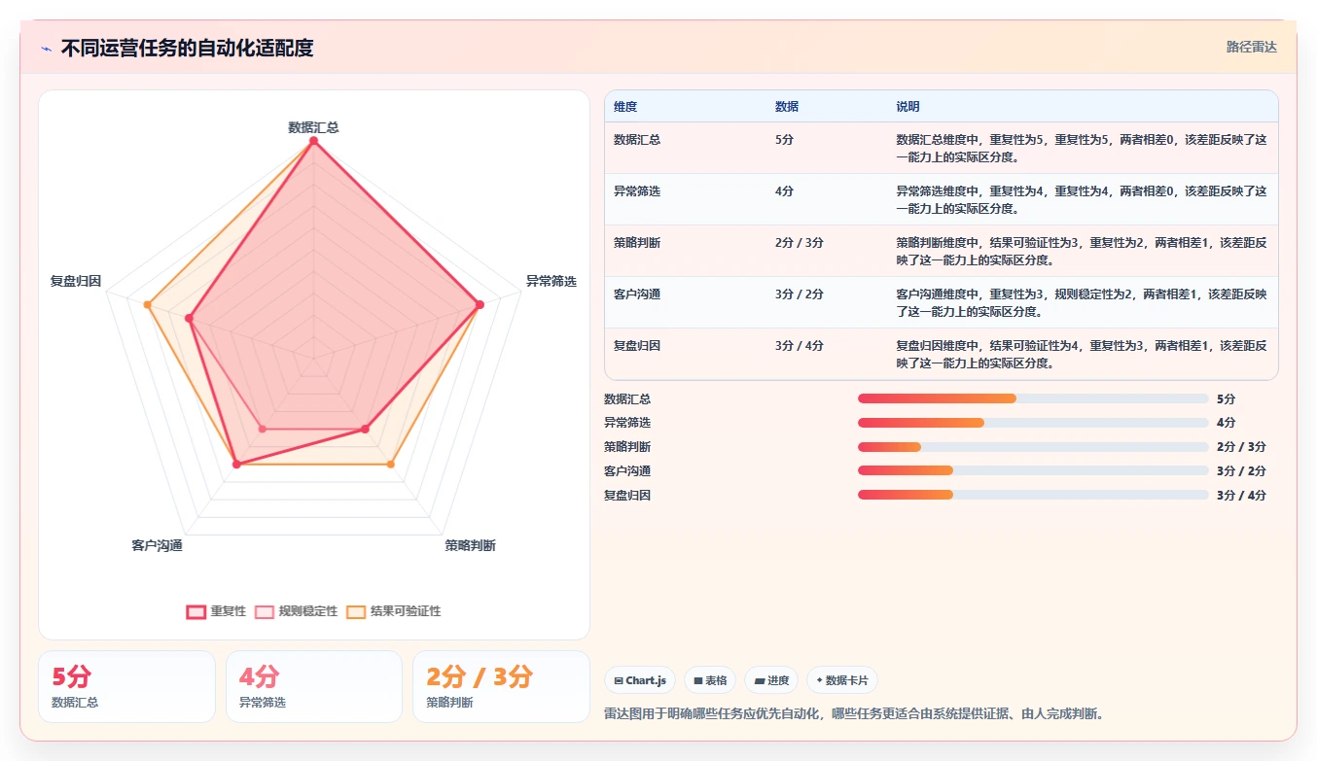
Task: Click the 数据卡片 tag chip
Action: [842, 680]
